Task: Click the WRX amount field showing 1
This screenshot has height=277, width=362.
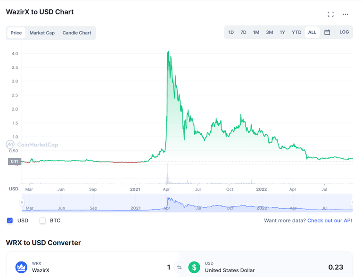Action: tap(169, 267)
